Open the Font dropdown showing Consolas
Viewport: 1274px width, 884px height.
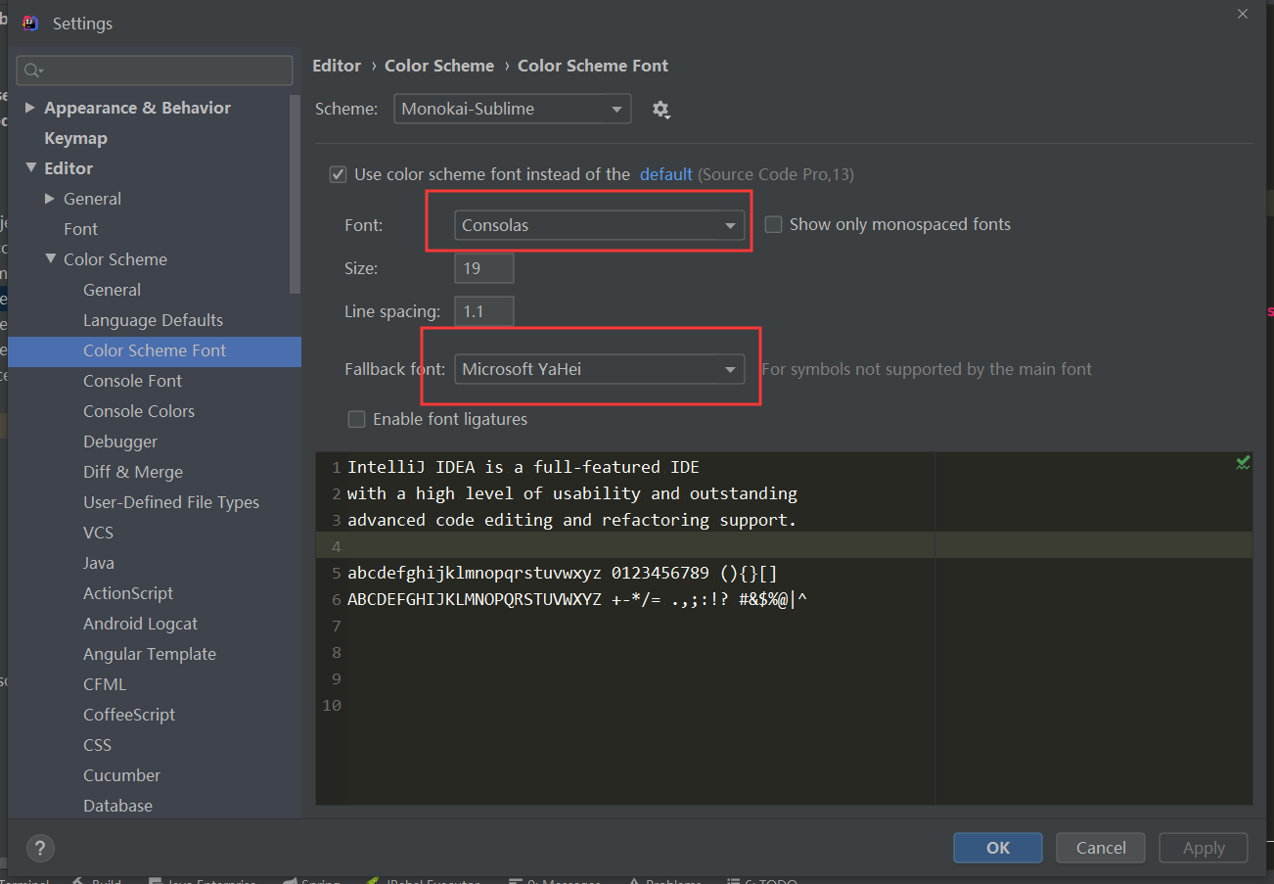point(599,225)
